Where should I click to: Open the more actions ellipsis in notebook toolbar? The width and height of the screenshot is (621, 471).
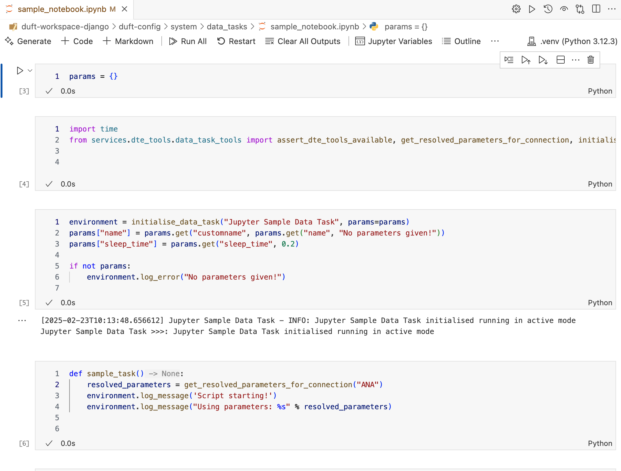point(495,41)
